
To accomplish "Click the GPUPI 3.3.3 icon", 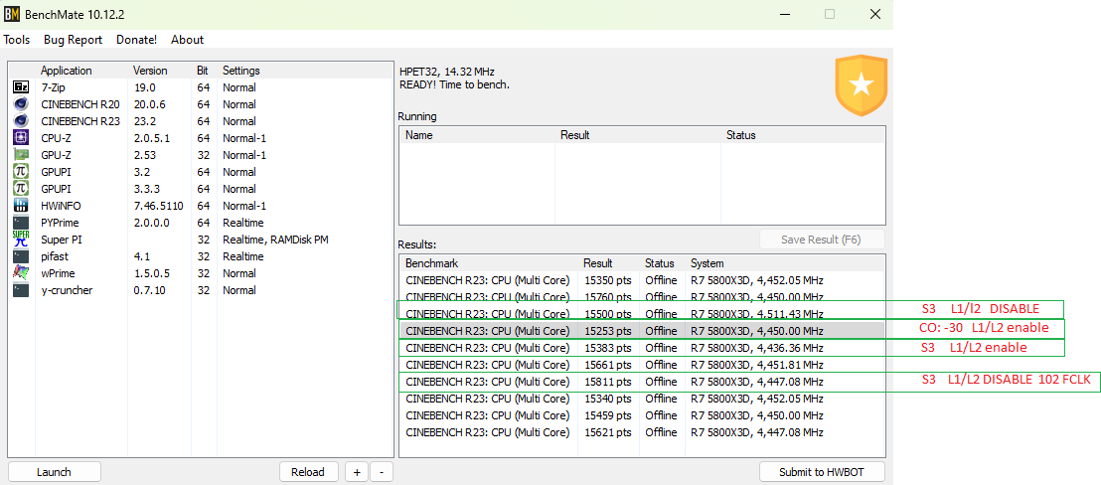I will point(20,188).
